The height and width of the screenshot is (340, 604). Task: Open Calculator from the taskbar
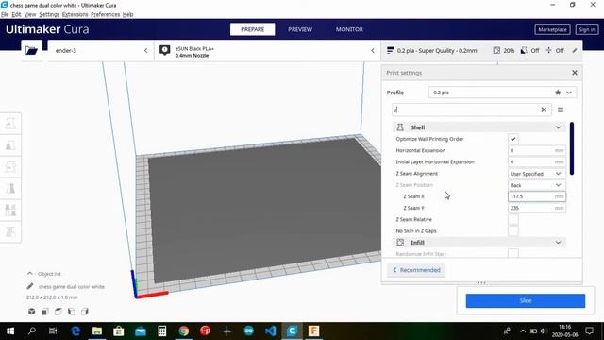coord(162,331)
